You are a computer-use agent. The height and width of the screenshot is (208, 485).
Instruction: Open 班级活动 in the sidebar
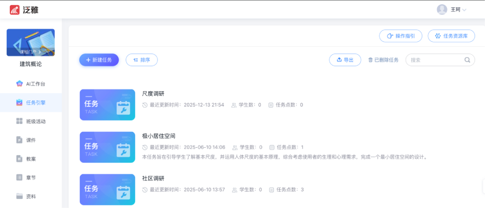(x=31, y=121)
